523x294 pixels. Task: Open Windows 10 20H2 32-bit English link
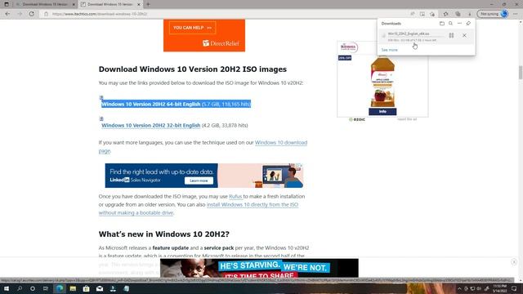point(150,125)
